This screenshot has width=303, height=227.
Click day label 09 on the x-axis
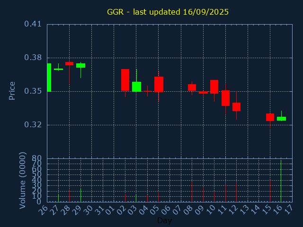click(x=199, y=210)
